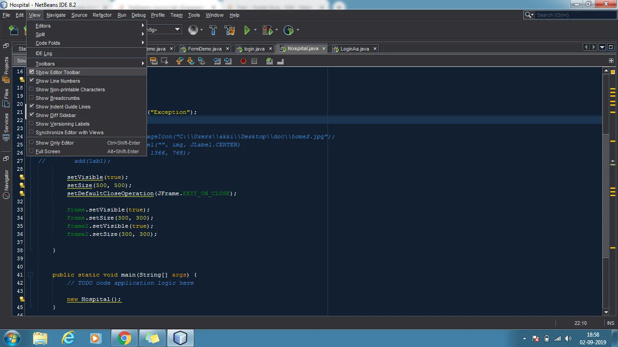Run the project with green play icon
The image size is (618, 347).
(247, 30)
